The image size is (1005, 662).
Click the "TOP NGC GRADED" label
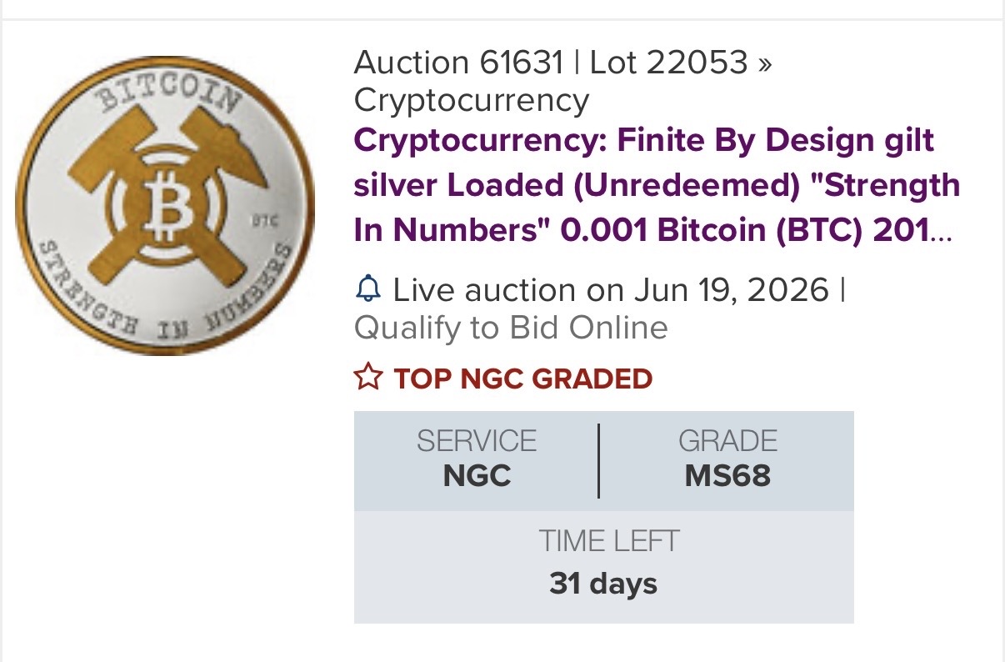[x=523, y=379]
